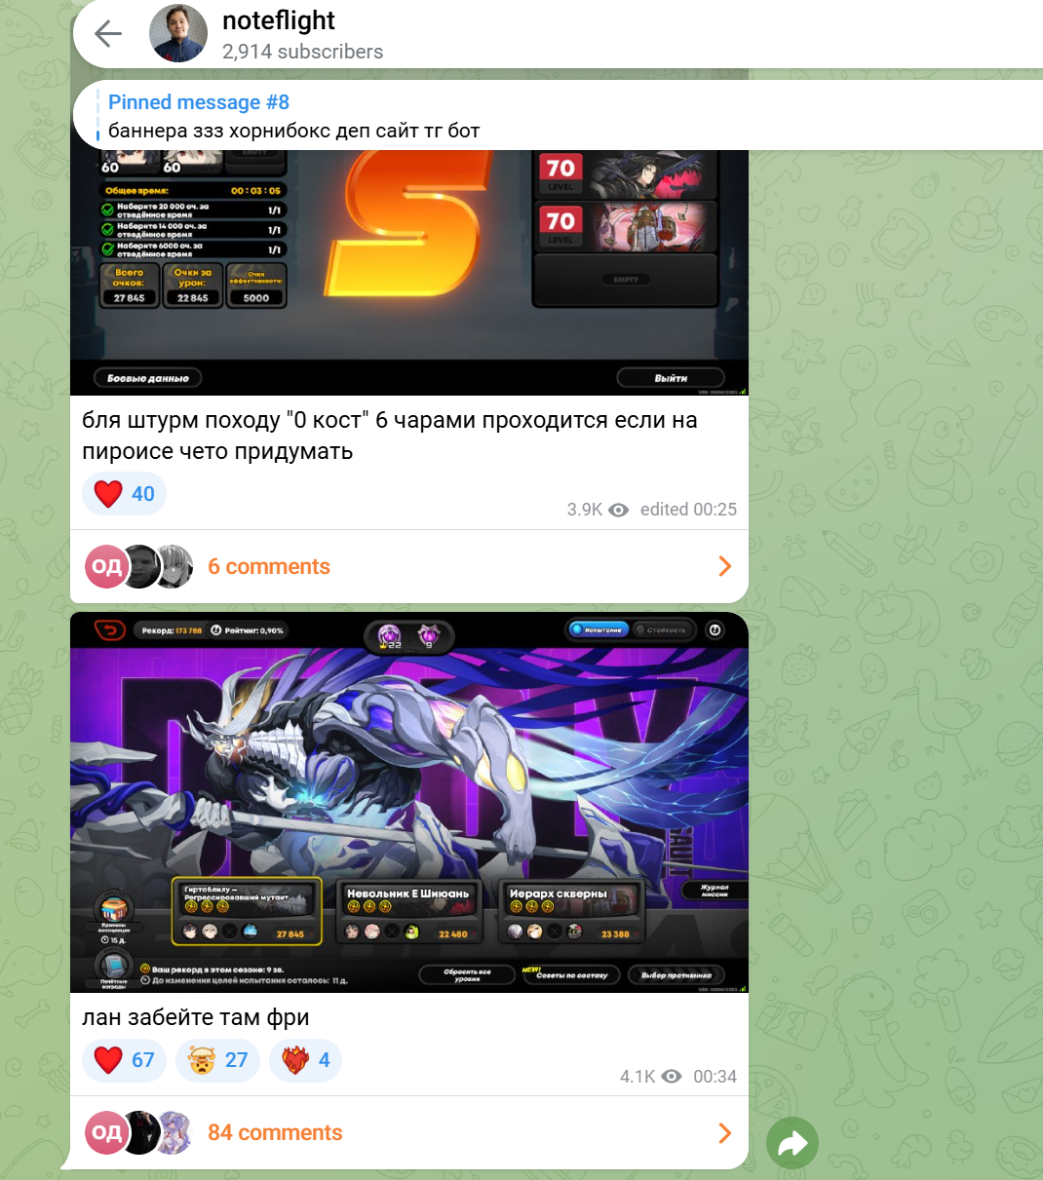The height and width of the screenshot is (1180, 1043).
Task: Click the ОД commenter avatar on 84 comments
Action: [x=107, y=1133]
